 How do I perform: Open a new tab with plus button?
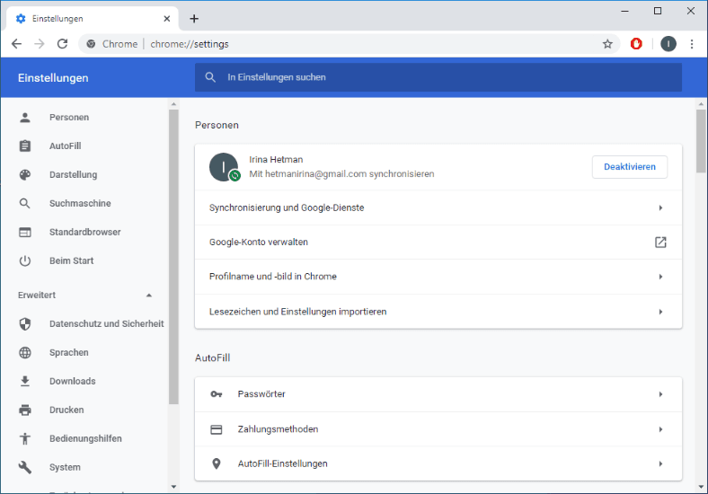[194, 19]
